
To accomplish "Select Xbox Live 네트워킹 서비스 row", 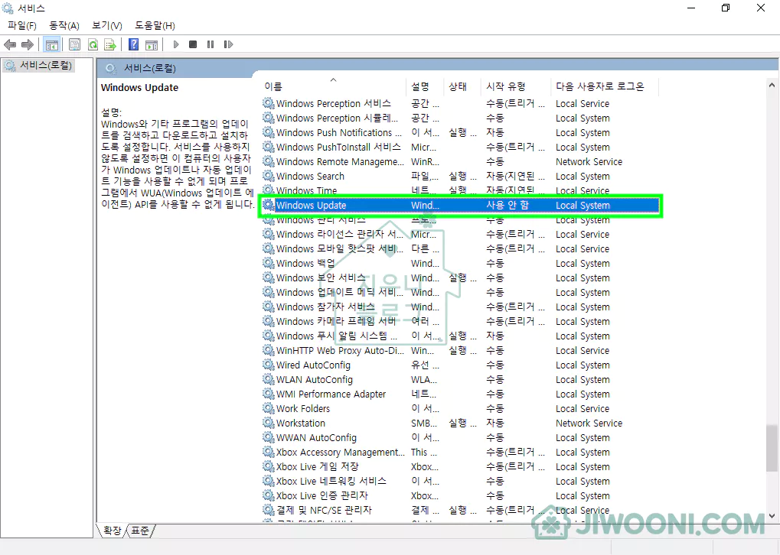I will 460,481.
